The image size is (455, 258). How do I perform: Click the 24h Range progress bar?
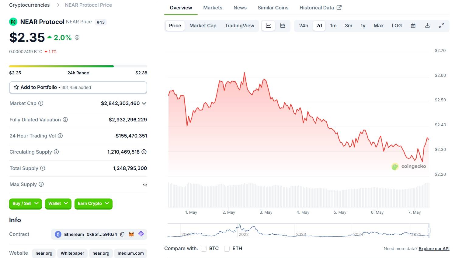pyautogui.click(x=78, y=66)
